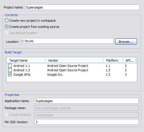The image size is (144, 132).
Task: Select Create new project in workspace
Action: point(7,21)
